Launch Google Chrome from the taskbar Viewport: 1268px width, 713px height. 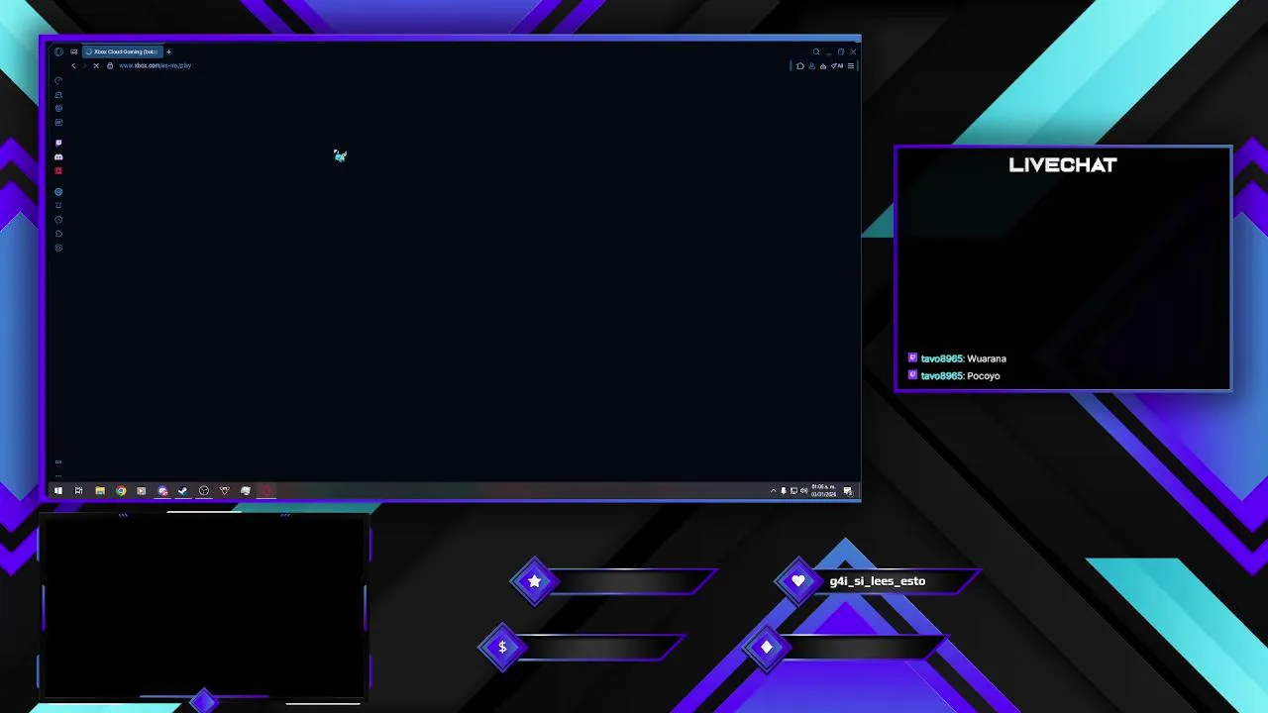click(121, 491)
